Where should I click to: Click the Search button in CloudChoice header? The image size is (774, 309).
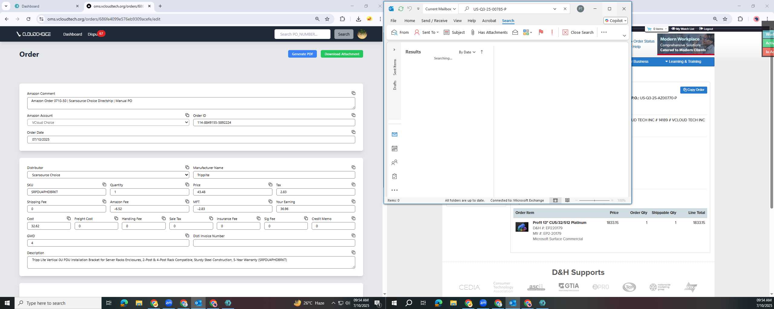click(344, 34)
